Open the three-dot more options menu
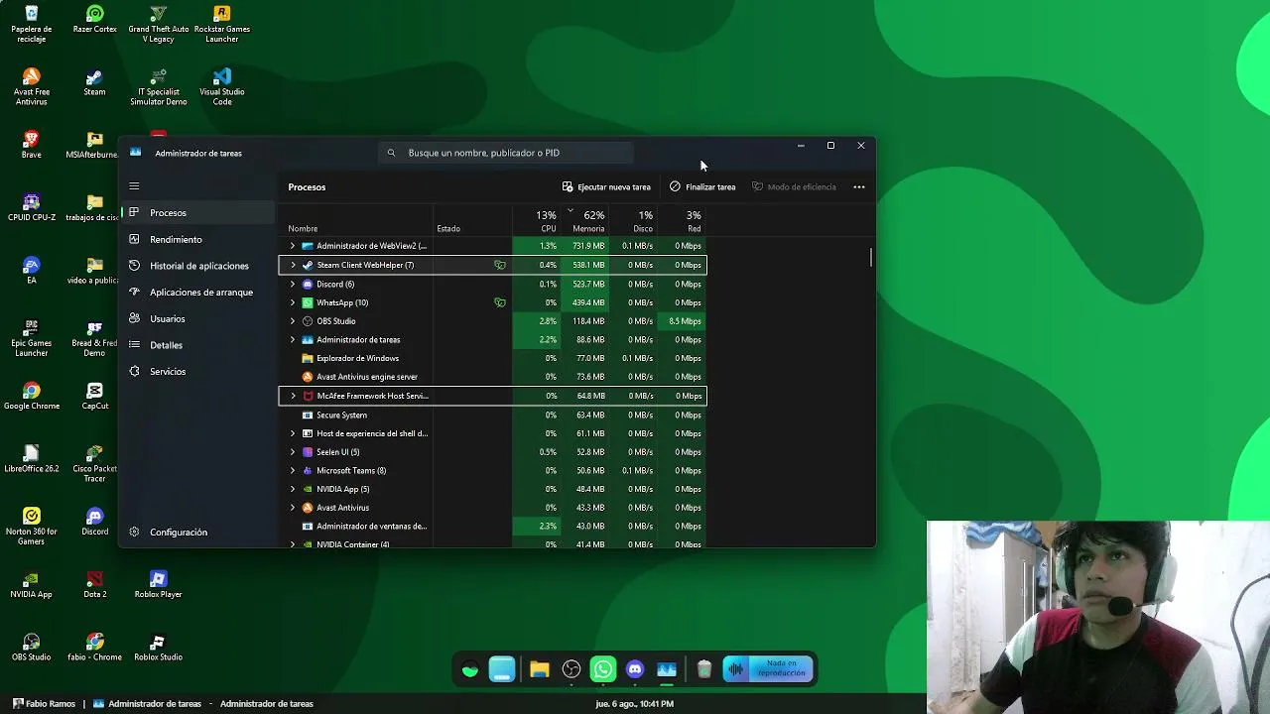Screen dimensions: 1270x714 click(x=859, y=186)
